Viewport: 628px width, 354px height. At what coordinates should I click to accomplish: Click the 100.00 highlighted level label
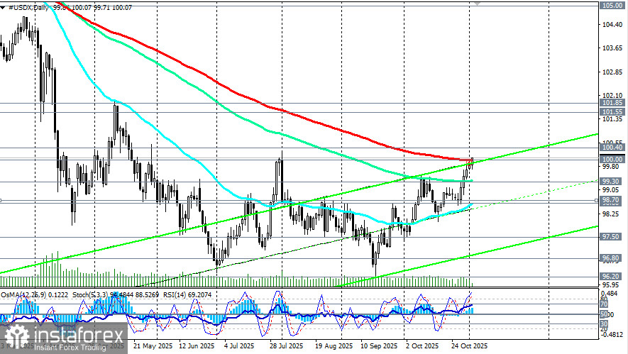612,160
